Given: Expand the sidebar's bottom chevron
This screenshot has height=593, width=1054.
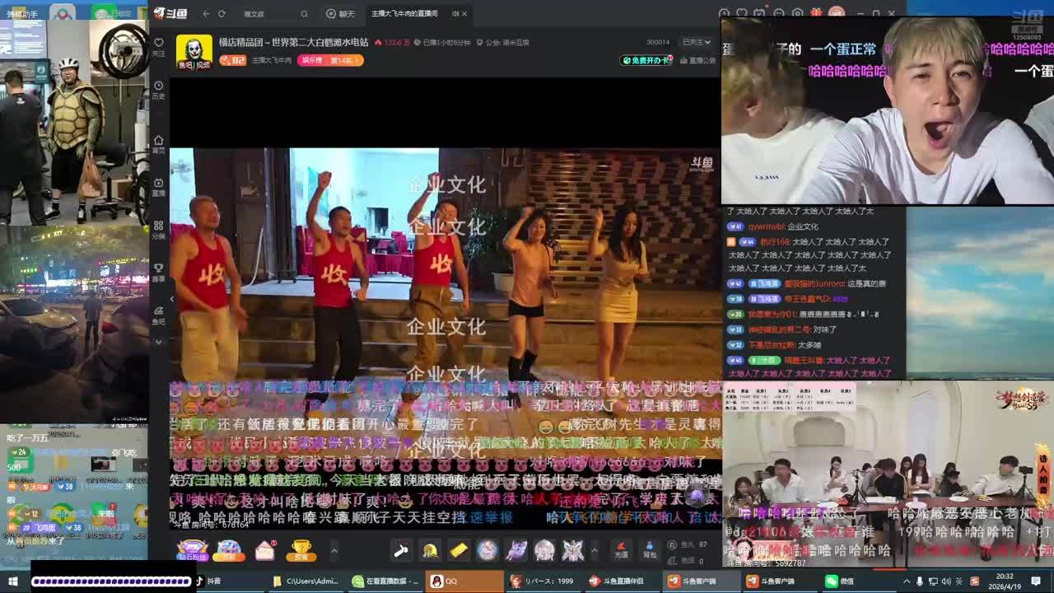Looking at the screenshot, I should 159,341.
